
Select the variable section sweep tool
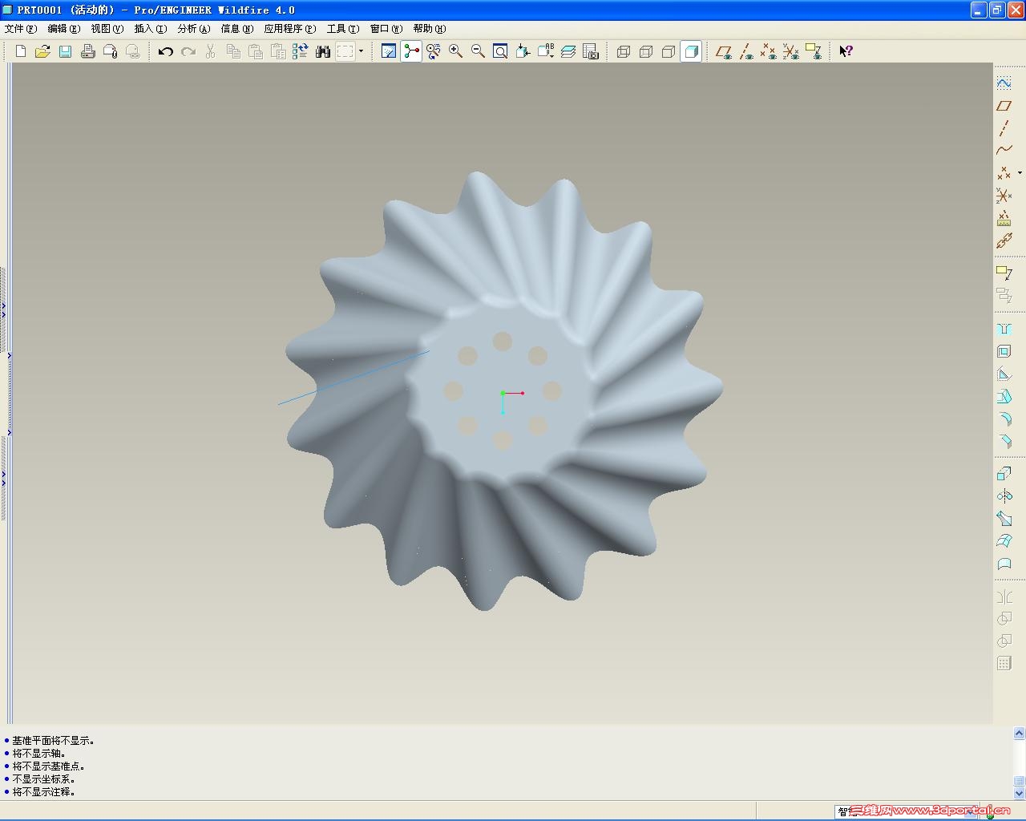pyautogui.click(x=1004, y=519)
